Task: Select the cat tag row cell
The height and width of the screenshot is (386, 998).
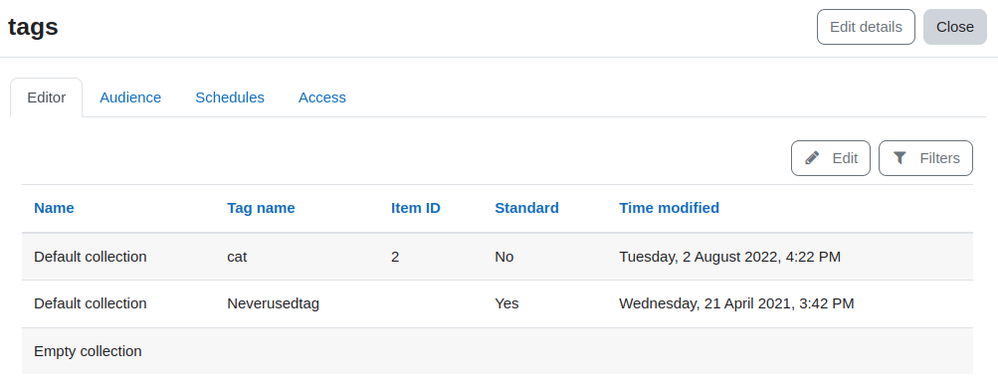Action: pos(237,257)
